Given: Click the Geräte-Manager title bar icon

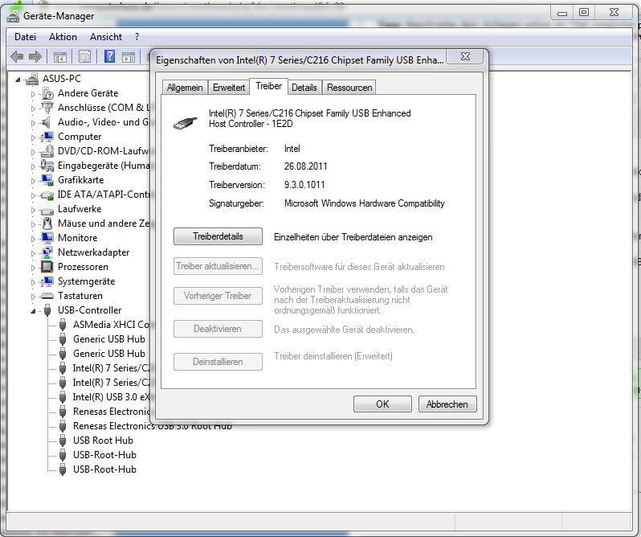Looking at the screenshot, I should click(13, 16).
